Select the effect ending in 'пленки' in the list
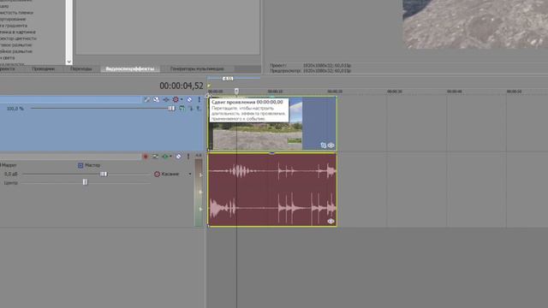548x308 pixels. 17,13
